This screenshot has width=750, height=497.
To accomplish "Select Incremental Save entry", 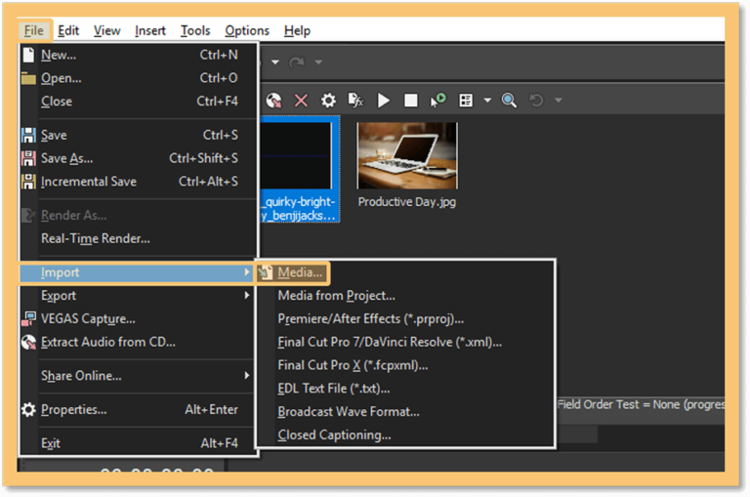I will click(139, 182).
